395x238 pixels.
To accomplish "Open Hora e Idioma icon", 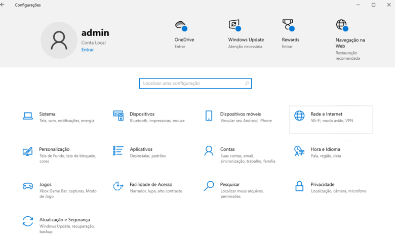I will 299,151.
